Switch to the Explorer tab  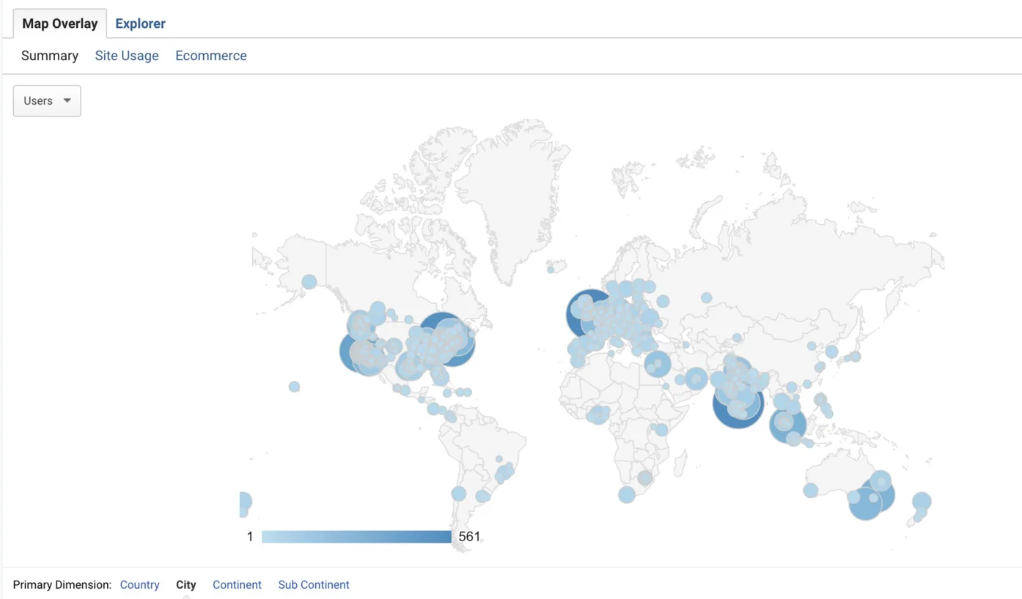pos(140,23)
